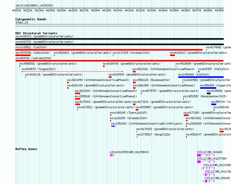The image size is (231, 184).
Task: Open nsv825357 (Park2010) label
Action: (214, 69)
